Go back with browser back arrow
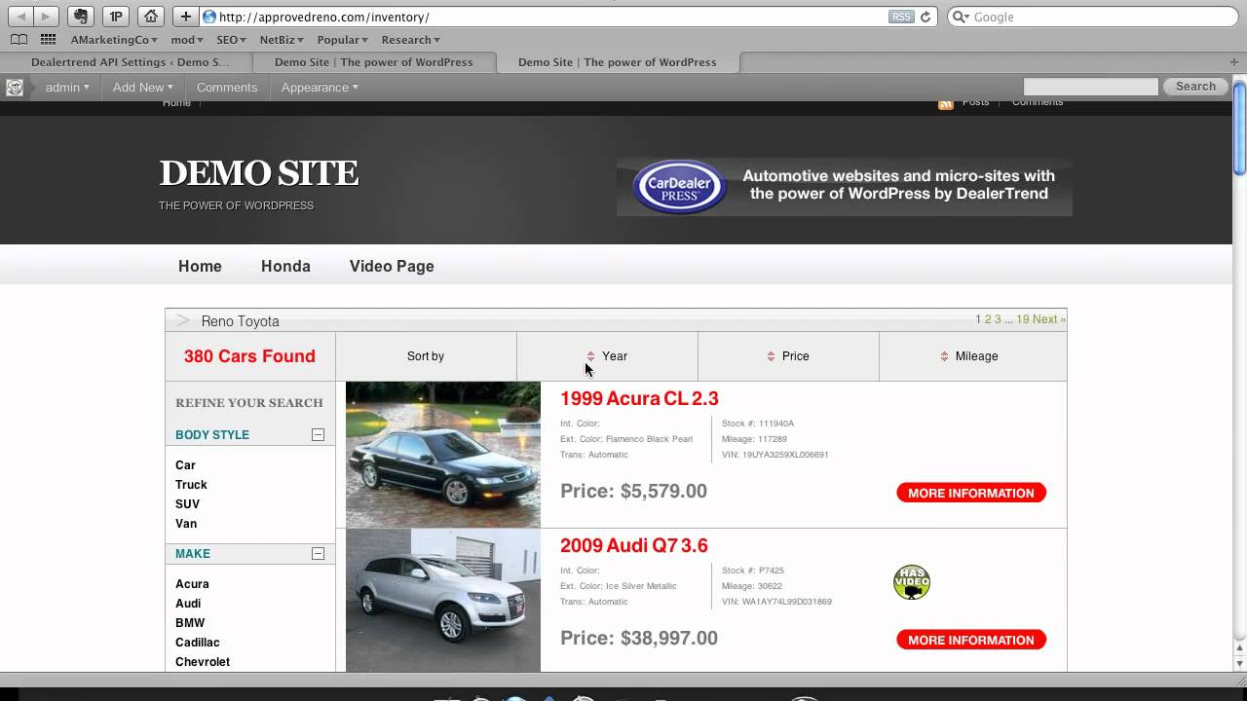Image resolution: width=1247 pixels, height=701 pixels. (20, 17)
